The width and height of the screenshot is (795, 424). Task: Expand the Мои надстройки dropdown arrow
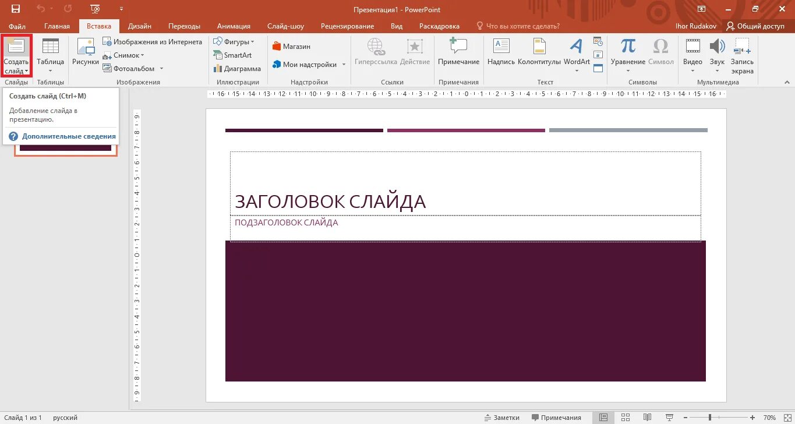[x=344, y=65]
